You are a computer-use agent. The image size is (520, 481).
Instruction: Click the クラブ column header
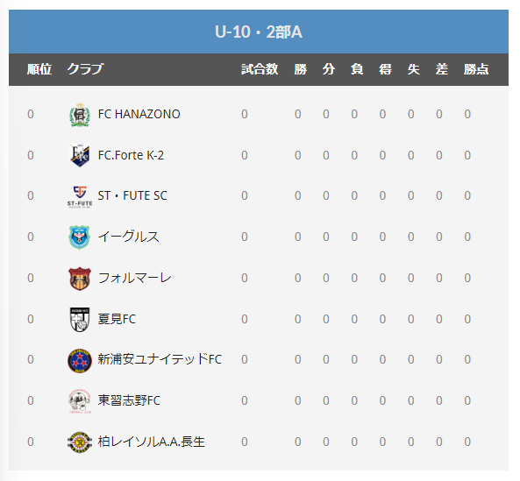click(85, 69)
